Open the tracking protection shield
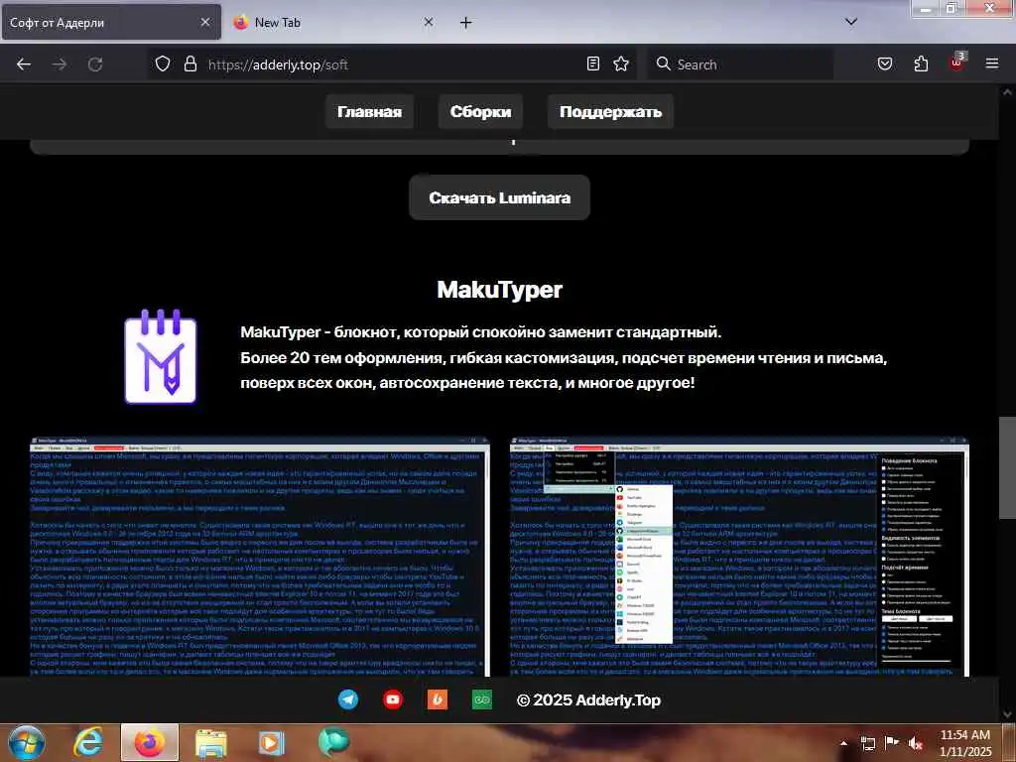This screenshot has height=762, width=1016. coord(163,63)
